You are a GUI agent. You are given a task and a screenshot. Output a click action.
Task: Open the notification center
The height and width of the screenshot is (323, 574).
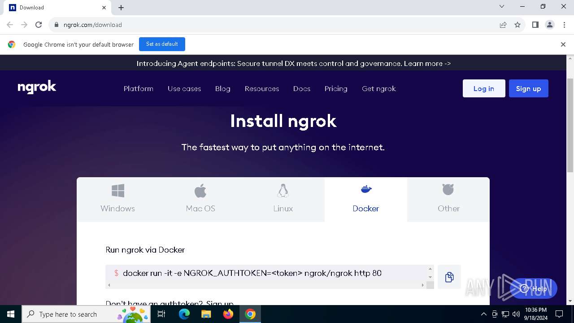pos(559,314)
